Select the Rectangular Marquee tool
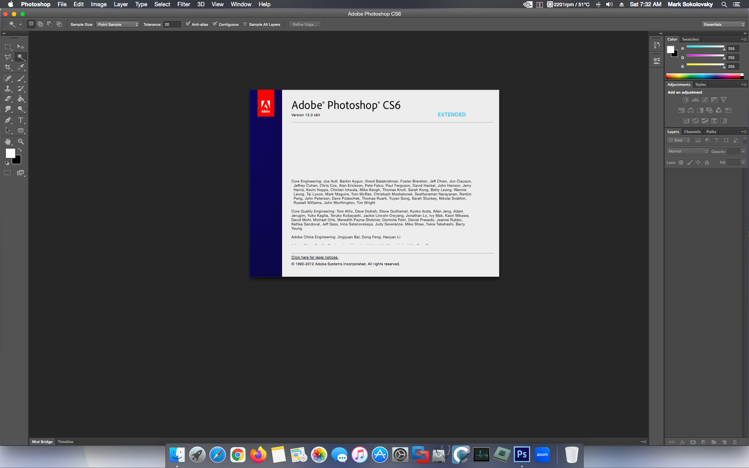This screenshot has height=468, width=749. click(8, 47)
